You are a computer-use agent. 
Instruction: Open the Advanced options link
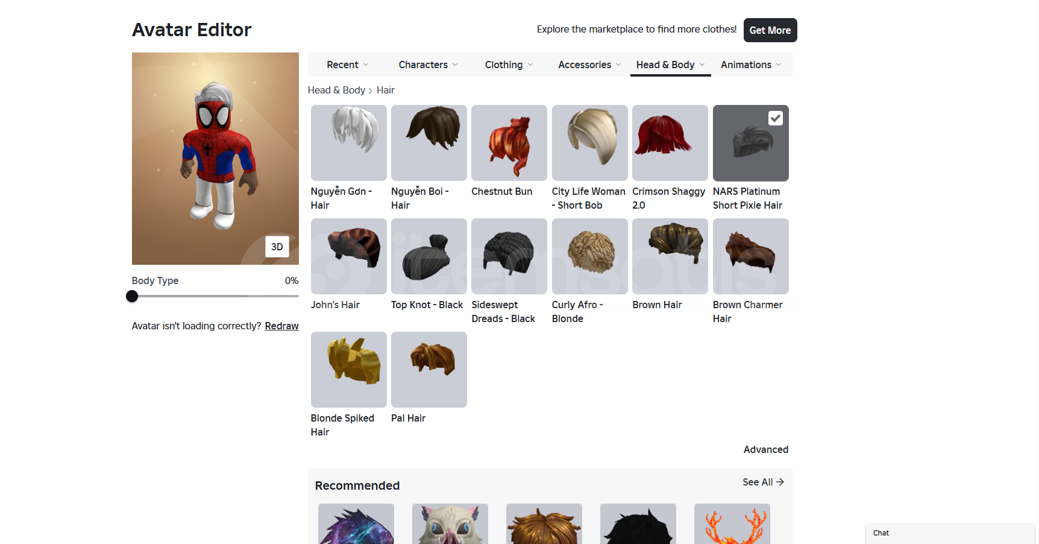[766, 449]
